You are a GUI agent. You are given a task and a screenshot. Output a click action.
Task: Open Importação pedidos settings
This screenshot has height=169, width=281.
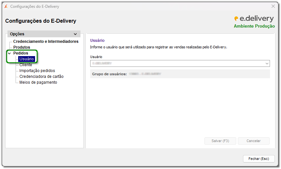pos(37,71)
